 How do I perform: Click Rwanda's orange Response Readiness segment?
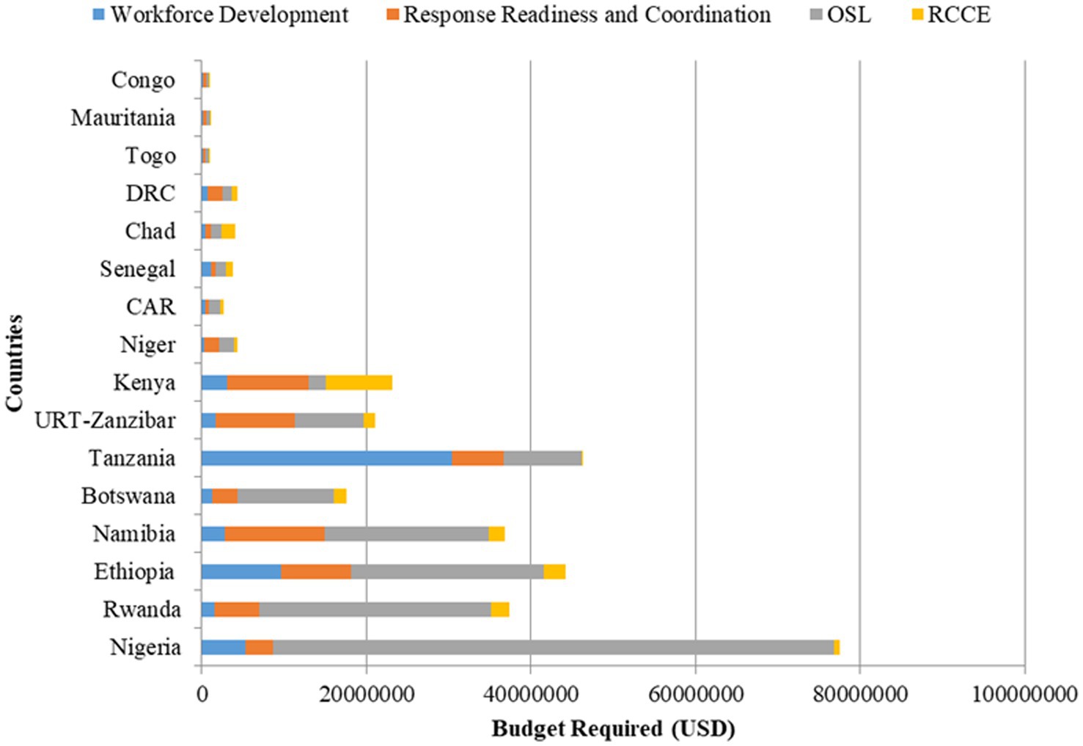[x=237, y=609]
